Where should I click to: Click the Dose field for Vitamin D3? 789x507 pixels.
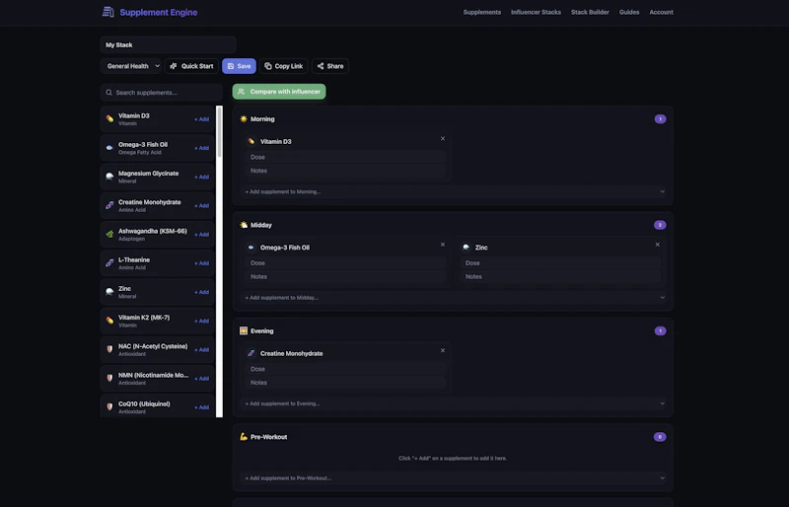[x=345, y=157]
